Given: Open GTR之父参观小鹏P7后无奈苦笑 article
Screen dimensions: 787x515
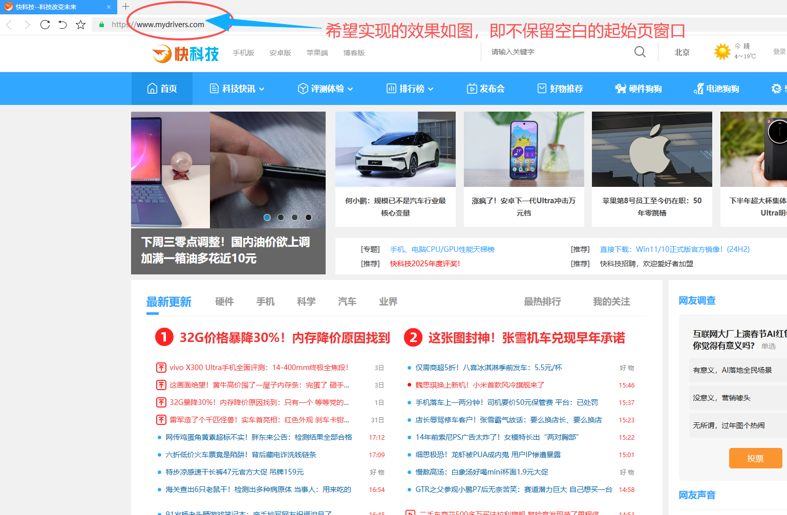Looking at the screenshot, I should pyautogui.click(x=514, y=489).
